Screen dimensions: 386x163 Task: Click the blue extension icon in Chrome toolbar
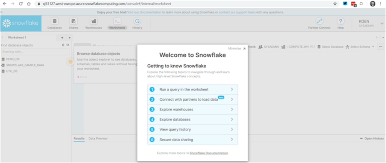(x=345, y=4)
